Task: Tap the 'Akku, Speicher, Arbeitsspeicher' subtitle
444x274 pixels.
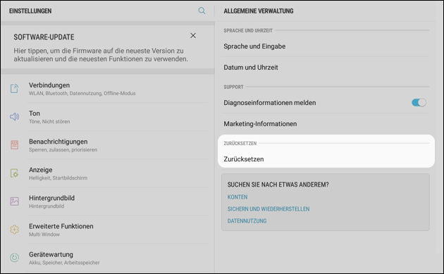Action: (64, 263)
